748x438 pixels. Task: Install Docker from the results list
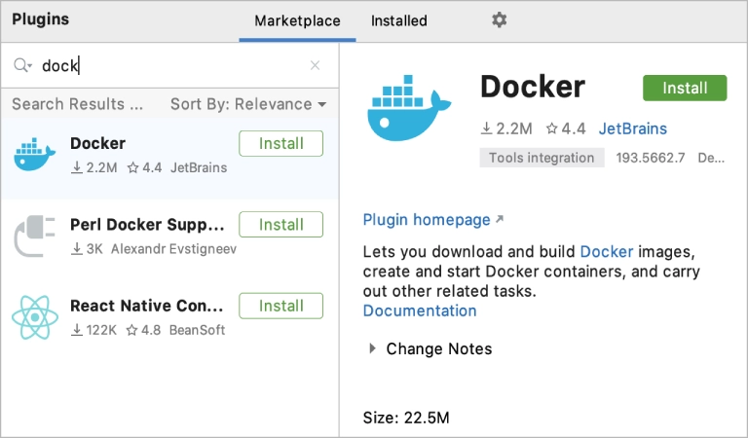click(280, 143)
